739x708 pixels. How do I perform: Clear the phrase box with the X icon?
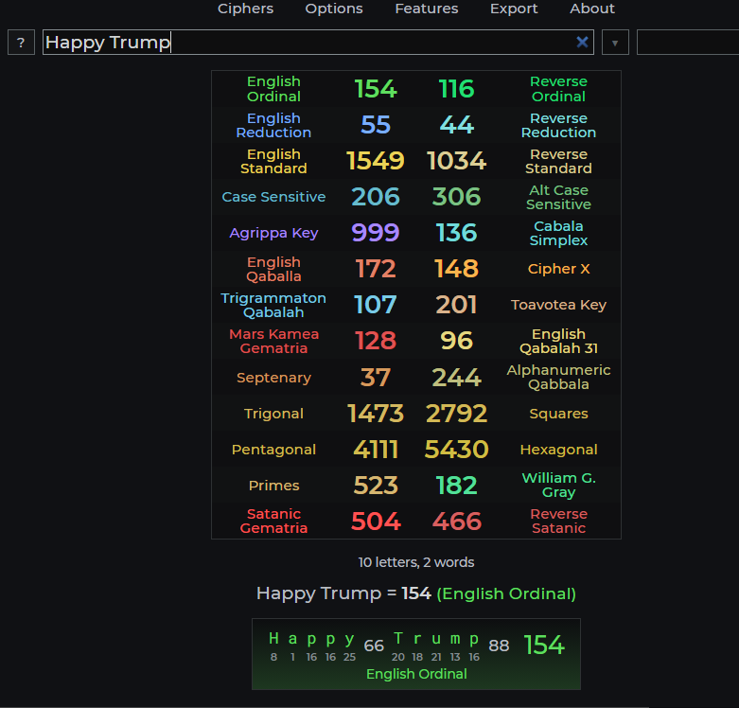pyautogui.click(x=582, y=42)
